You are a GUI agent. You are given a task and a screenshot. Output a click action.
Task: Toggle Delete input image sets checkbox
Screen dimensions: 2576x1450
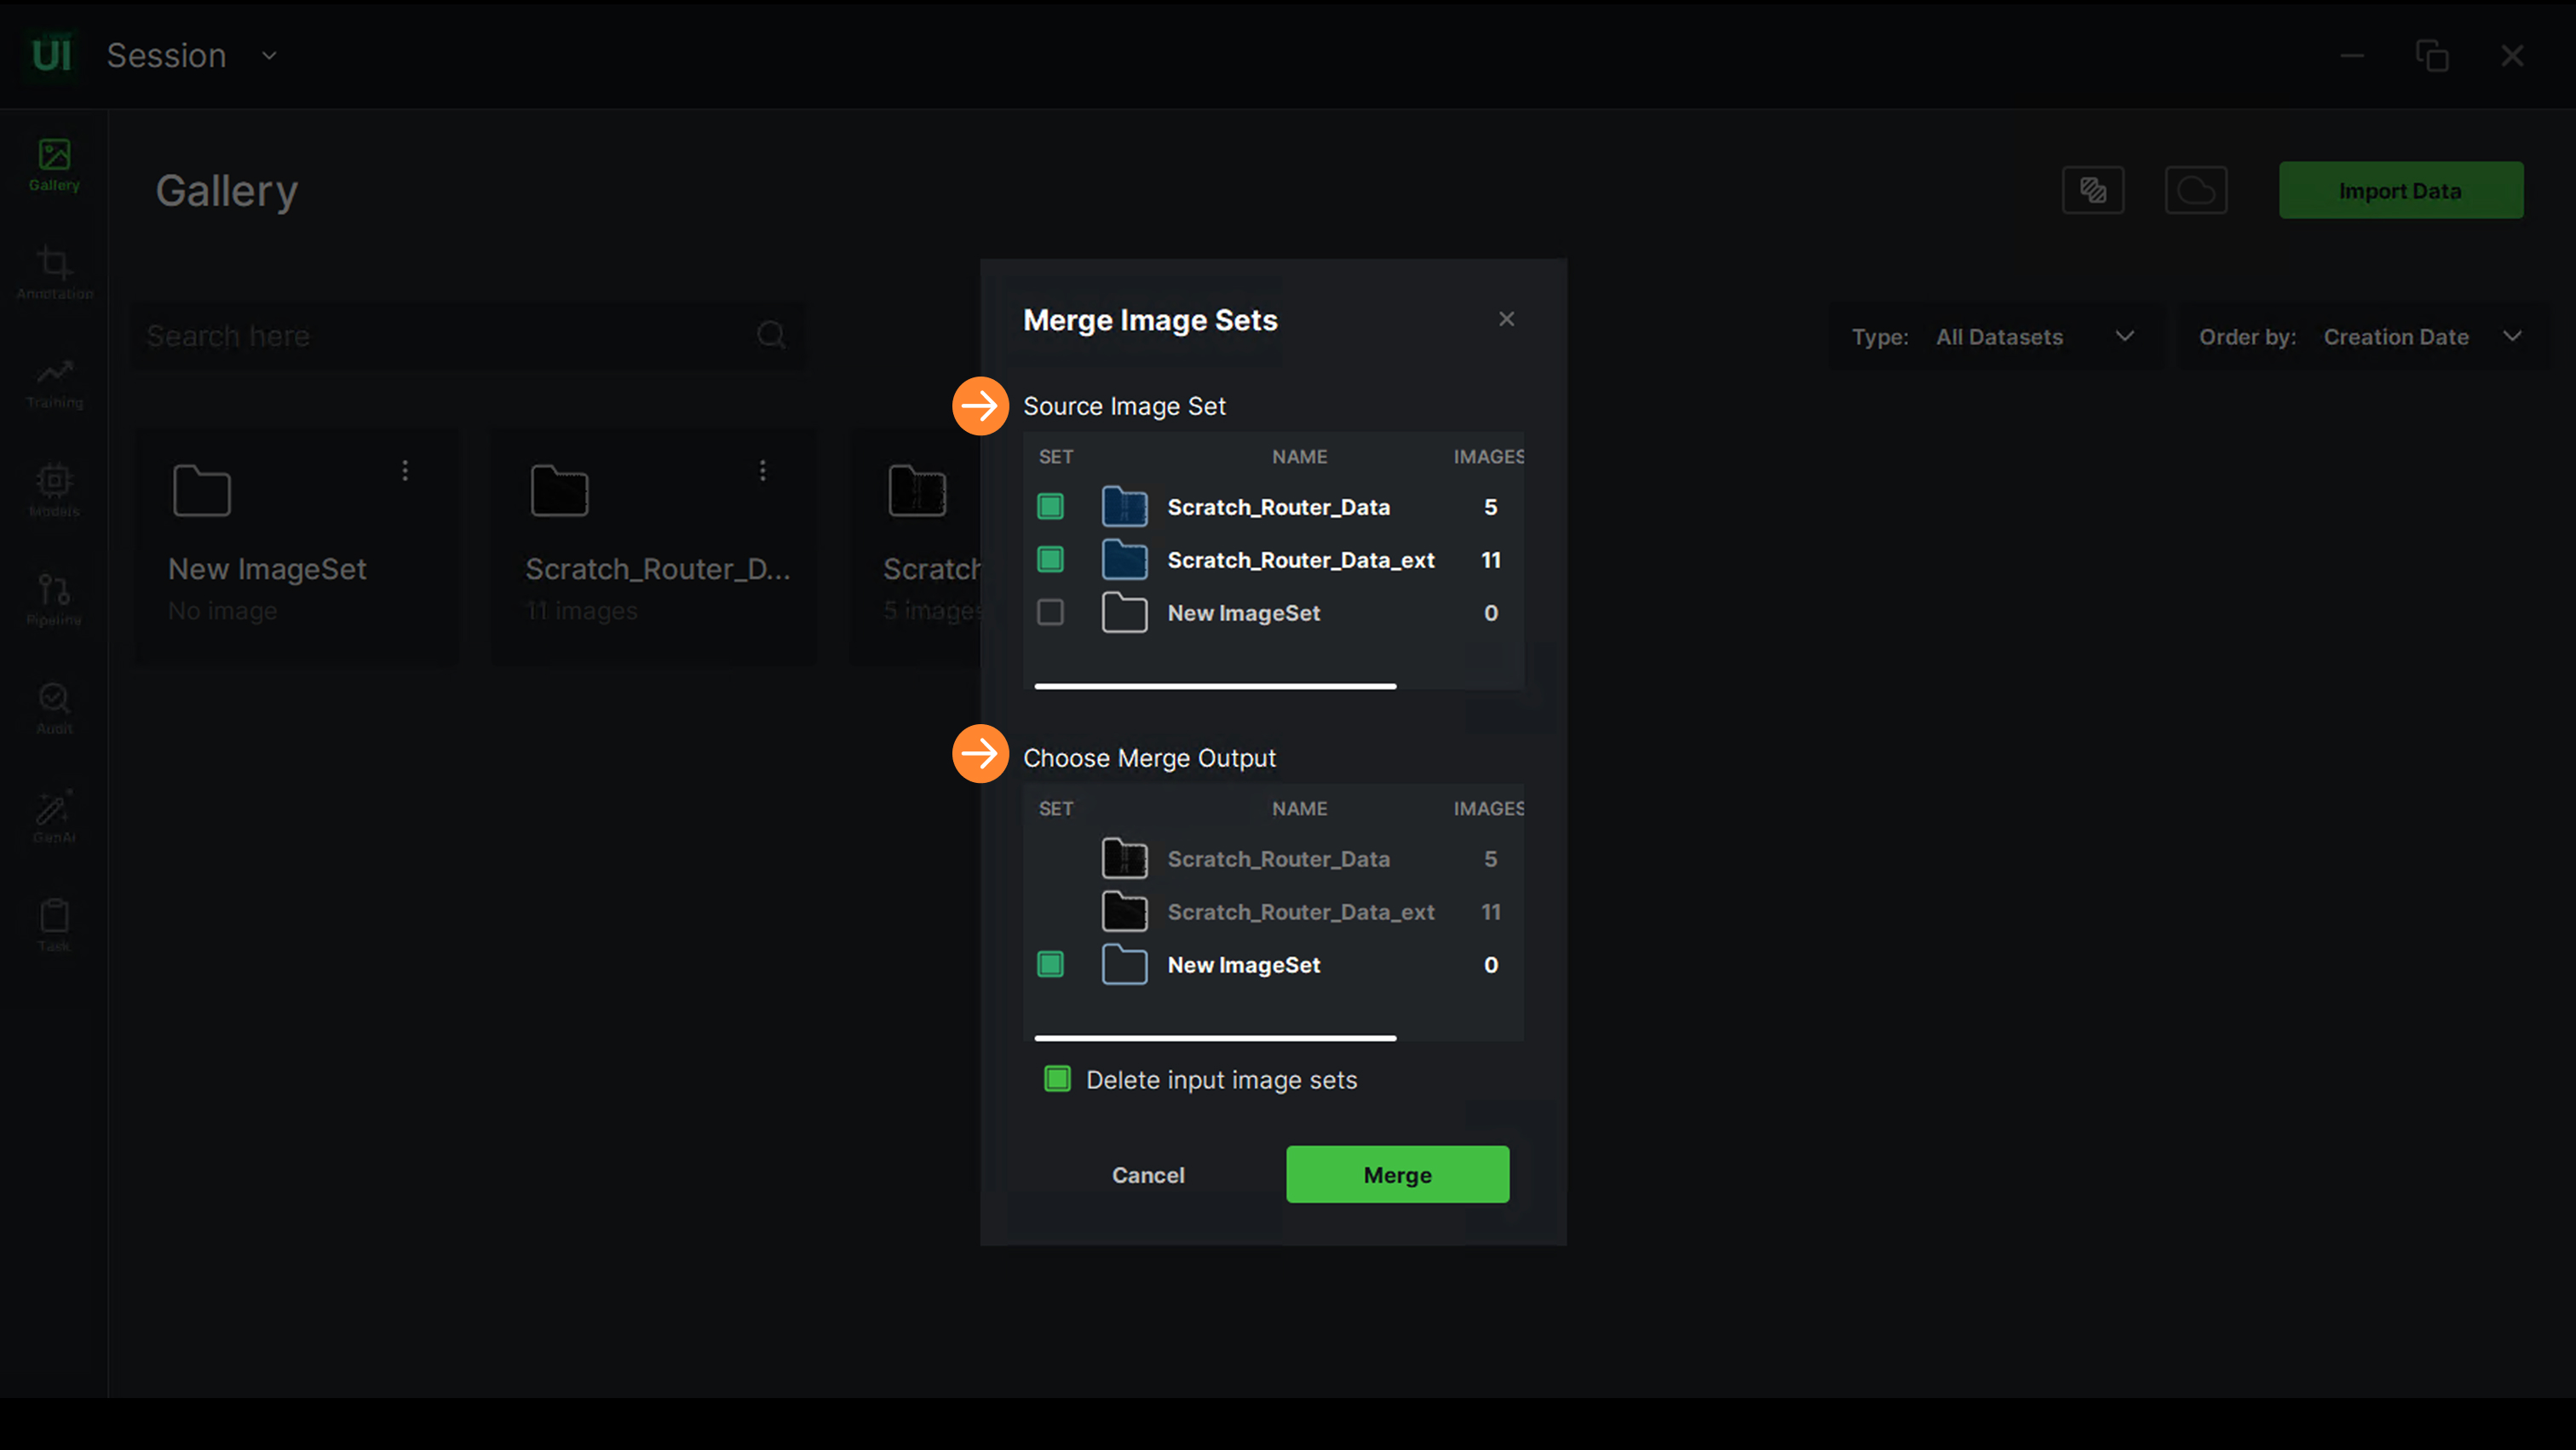point(1057,1079)
